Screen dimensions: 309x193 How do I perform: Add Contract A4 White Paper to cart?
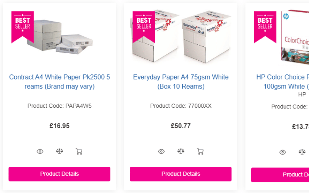coord(79,151)
